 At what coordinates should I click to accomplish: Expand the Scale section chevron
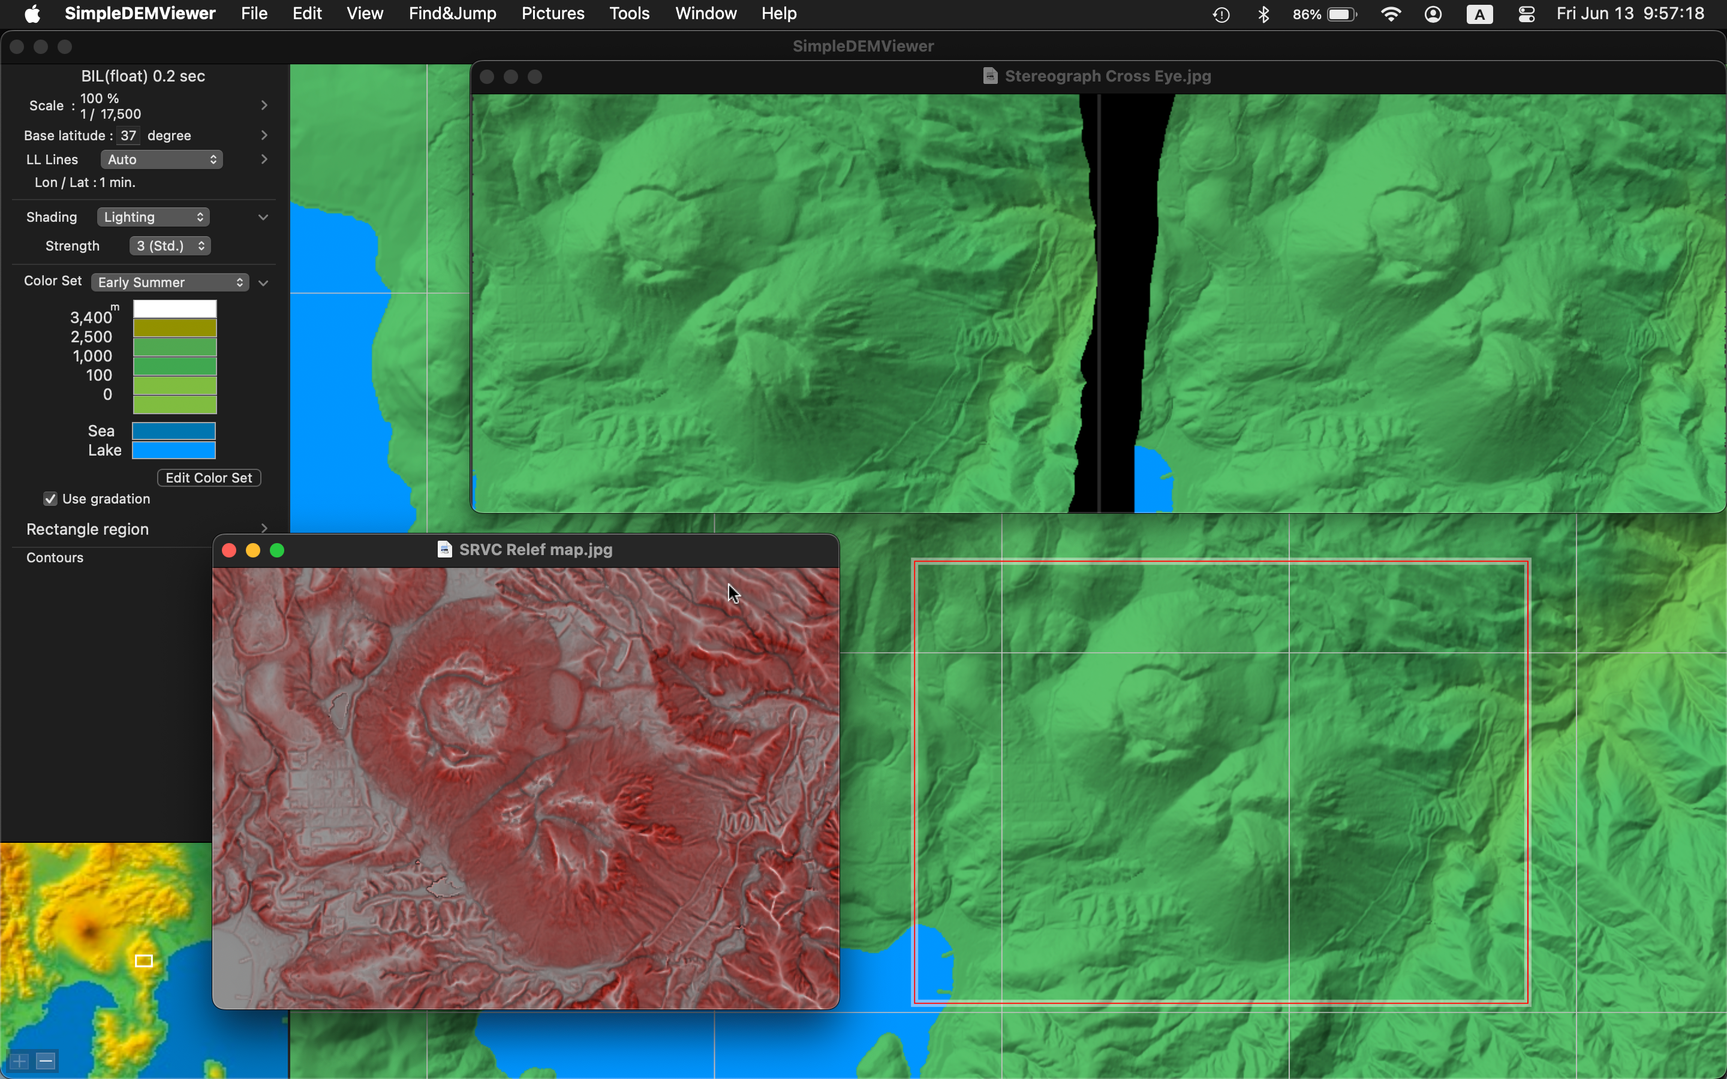[264, 105]
